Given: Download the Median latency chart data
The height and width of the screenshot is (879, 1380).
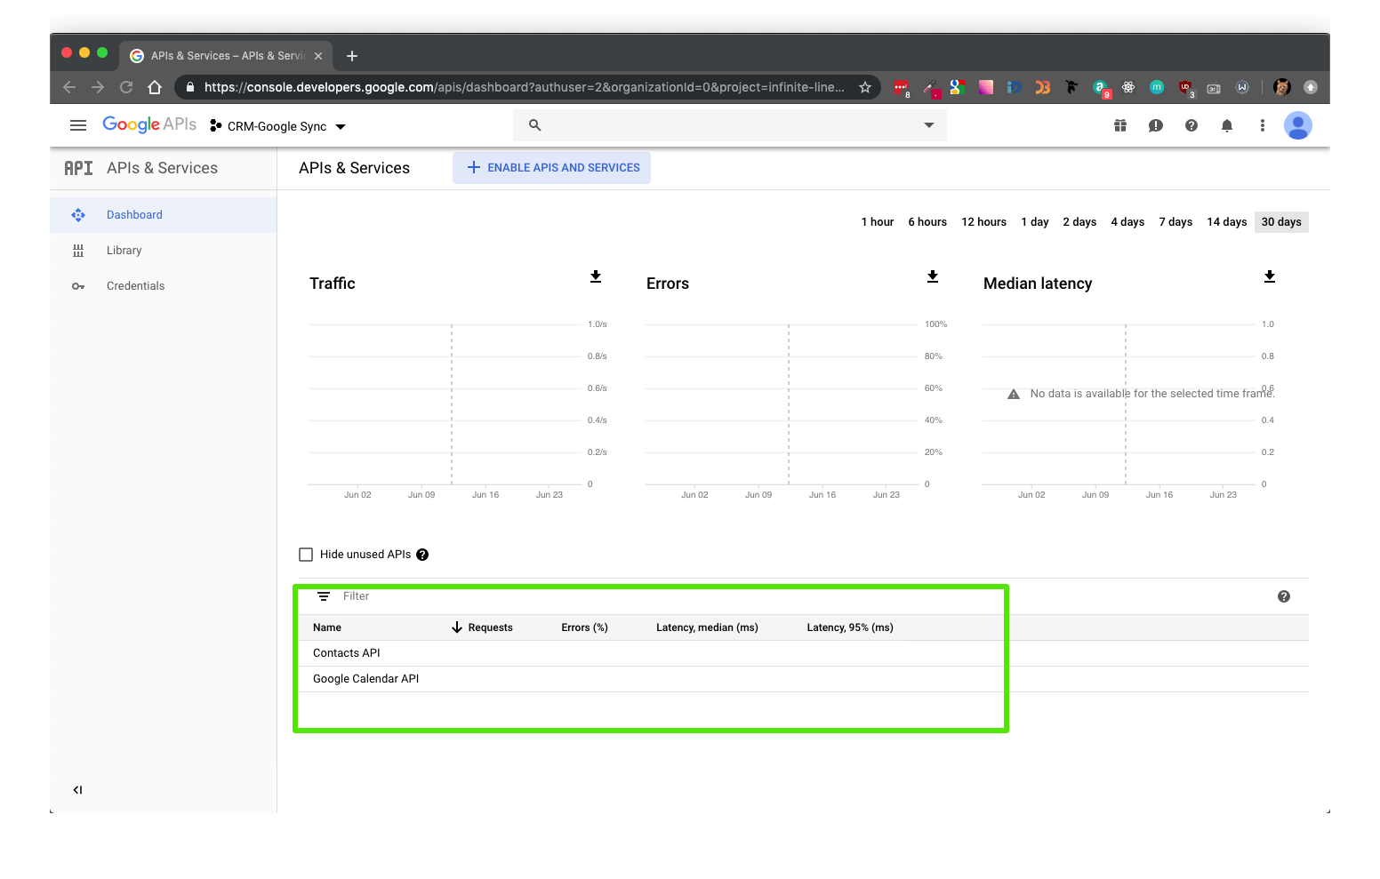Looking at the screenshot, I should tap(1270, 276).
